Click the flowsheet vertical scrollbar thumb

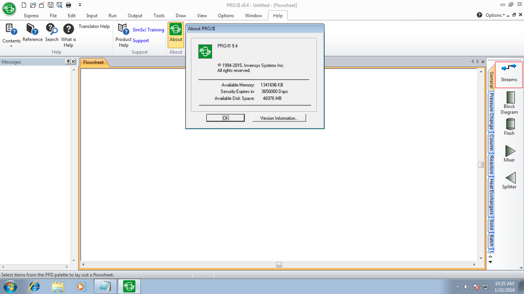(x=481, y=165)
